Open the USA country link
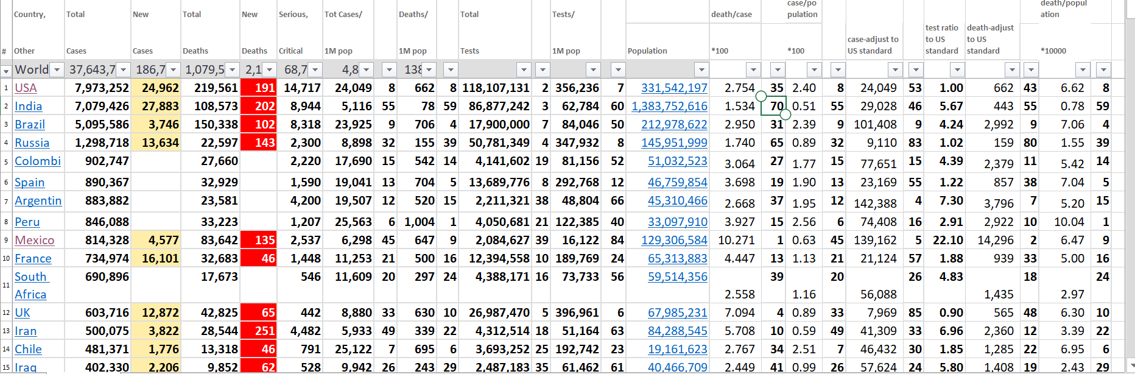Viewport: 1135px width, 374px height. pos(26,88)
